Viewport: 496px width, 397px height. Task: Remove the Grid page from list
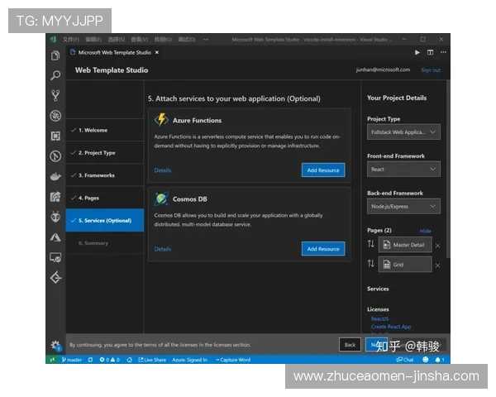click(437, 265)
